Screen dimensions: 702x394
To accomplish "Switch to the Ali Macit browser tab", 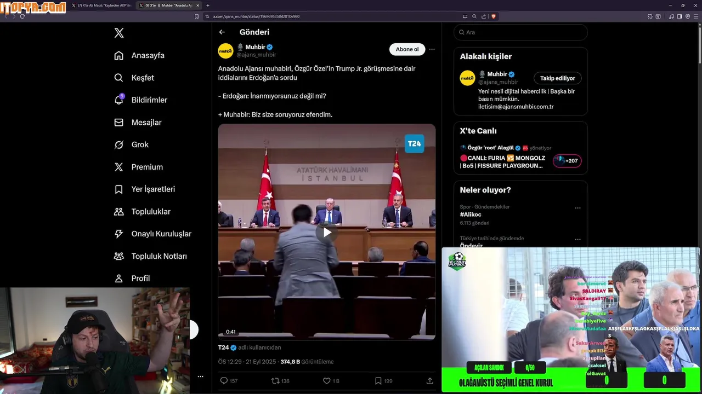I will pos(102,5).
